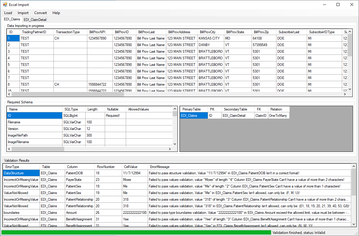The height and width of the screenshot is (236, 359).
Task: Click the Validation finished status text
Action: point(299,233)
